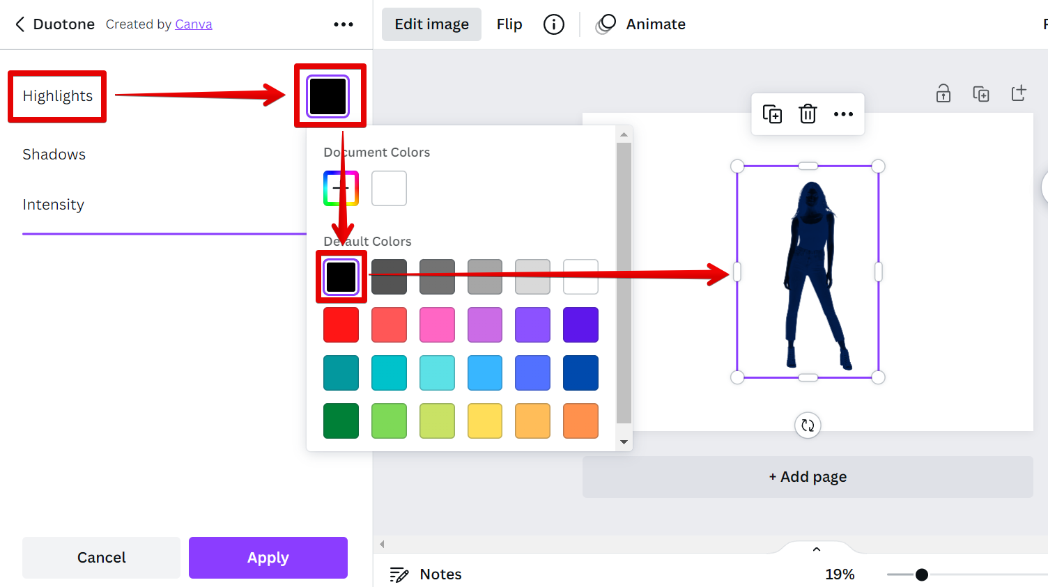Delete the selected image with trash icon
This screenshot has height=587, width=1048.
[x=808, y=114]
